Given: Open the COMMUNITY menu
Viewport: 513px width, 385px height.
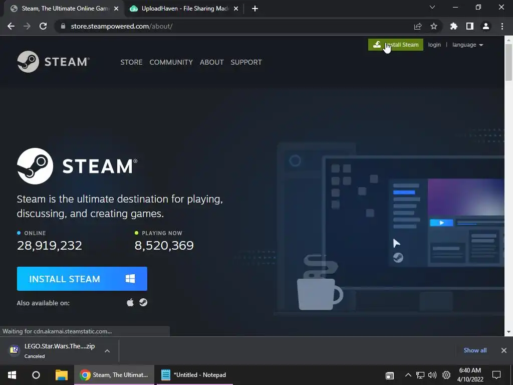Looking at the screenshot, I should pyautogui.click(x=171, y=62).
